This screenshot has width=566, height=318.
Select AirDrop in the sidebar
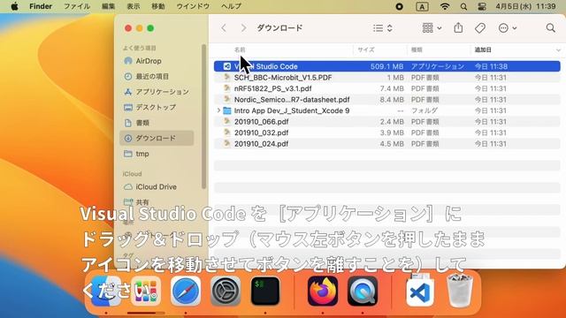(x=157, y=61)
